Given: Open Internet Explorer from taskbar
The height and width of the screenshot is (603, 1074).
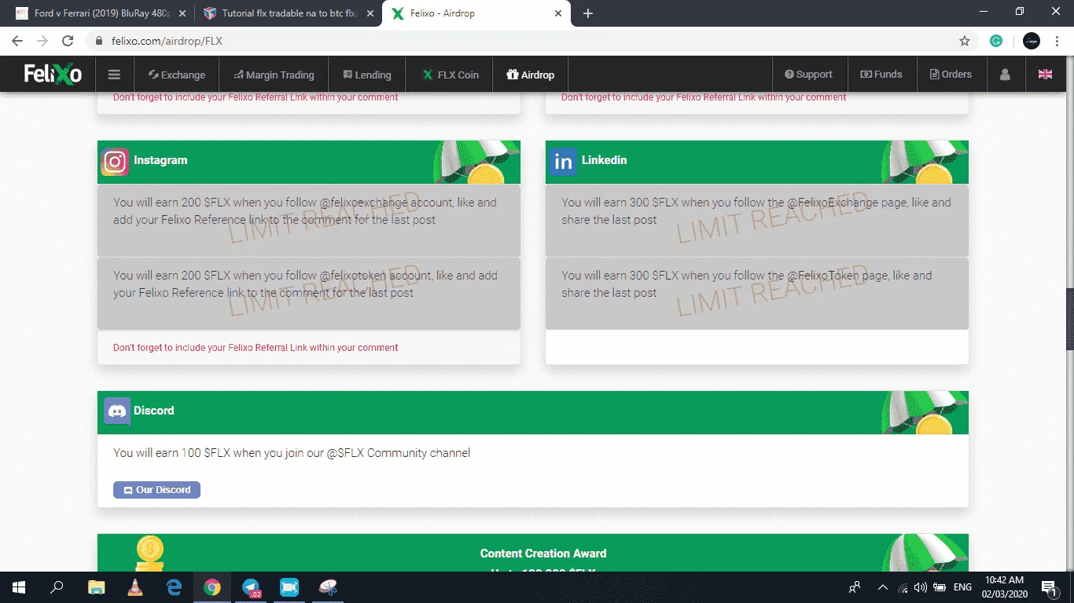Looking at the screenshot, I should [173, 587].
